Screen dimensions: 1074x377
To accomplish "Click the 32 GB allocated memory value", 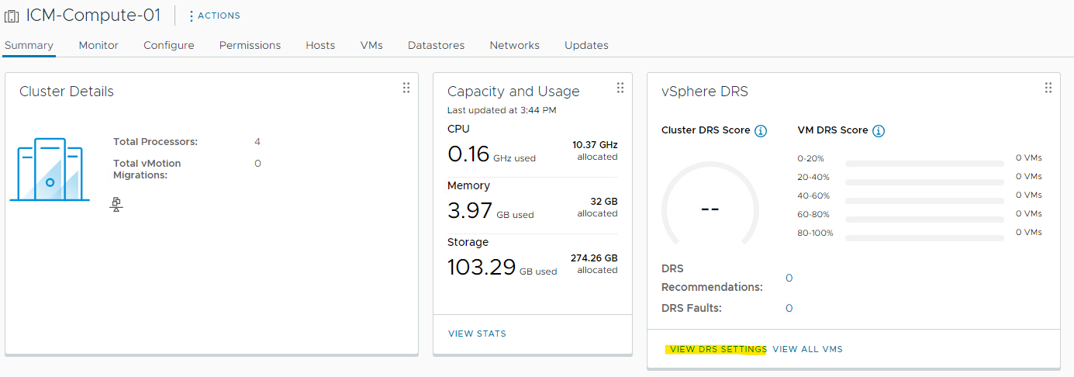I will click(x=603, y=202).
